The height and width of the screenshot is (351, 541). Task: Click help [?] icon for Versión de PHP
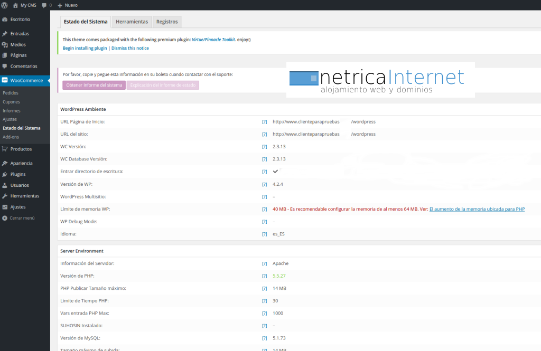264,276
